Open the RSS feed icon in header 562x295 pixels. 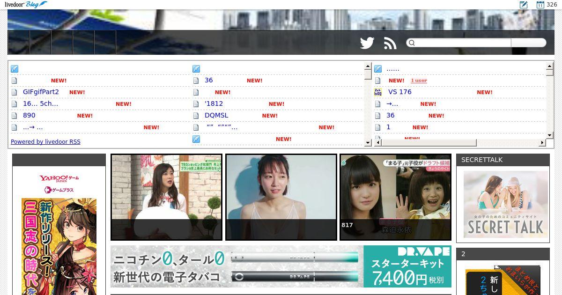coord(390,43)
